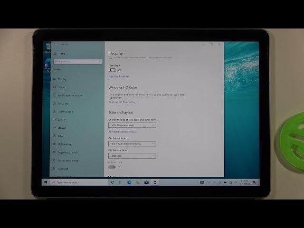Minimize the Settings window

pyautogui.click(x=204, y=44)
